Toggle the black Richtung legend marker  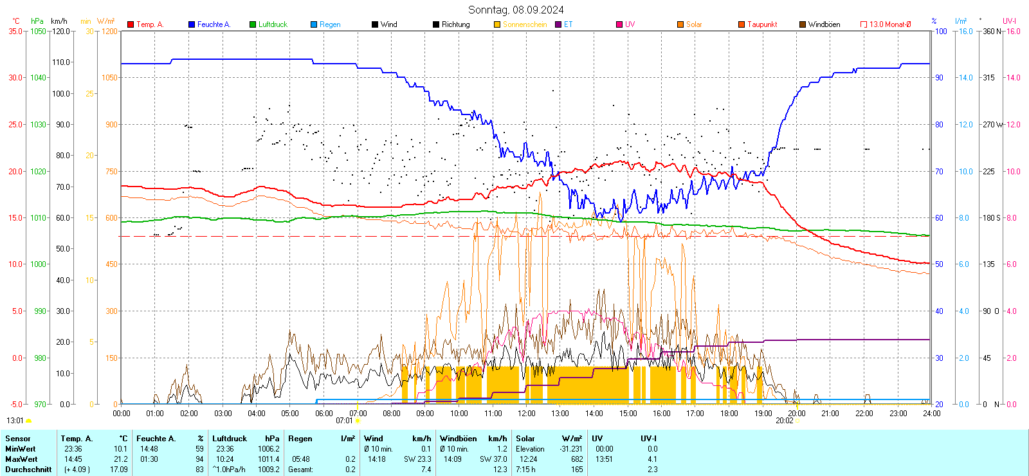[x=436, y=24]
